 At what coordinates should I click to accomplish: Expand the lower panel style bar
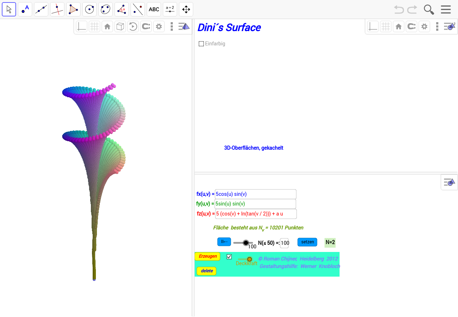coord(449,182)
